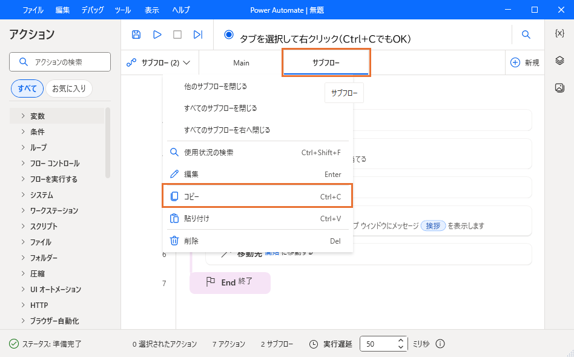Image resolution: width=574 pixels, height=357 pixels.
Task: Click the run delay info icon
Action: (x=440, y=344)
